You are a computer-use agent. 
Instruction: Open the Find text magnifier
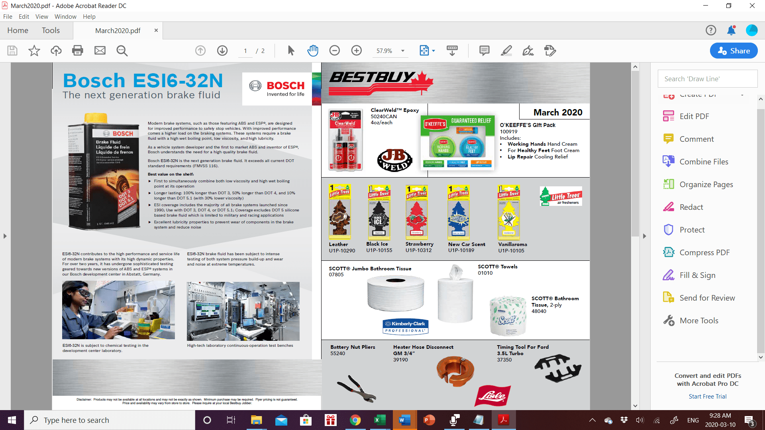point(122,51)
